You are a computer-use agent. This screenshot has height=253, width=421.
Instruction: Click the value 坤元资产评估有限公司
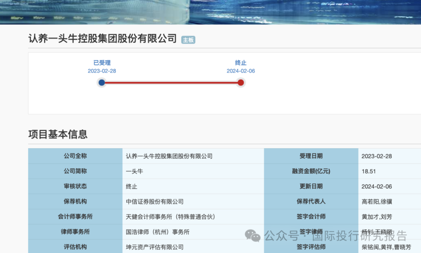click(x=155, y=247)
